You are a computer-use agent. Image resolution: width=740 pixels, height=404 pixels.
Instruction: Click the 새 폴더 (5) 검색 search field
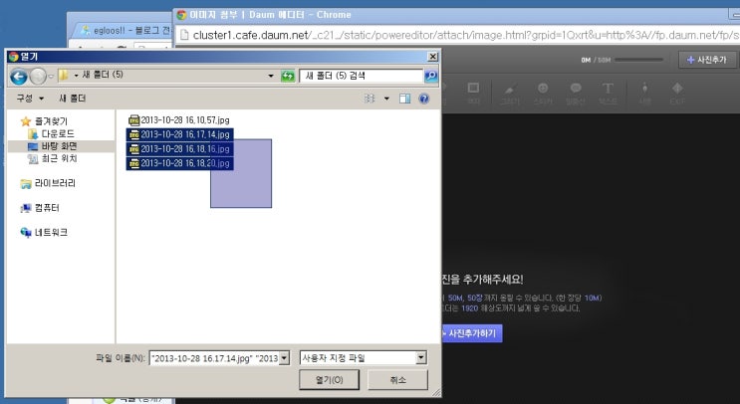pos(361,76)
